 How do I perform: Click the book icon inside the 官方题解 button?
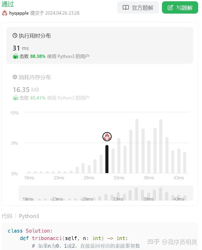click(126, 7)
